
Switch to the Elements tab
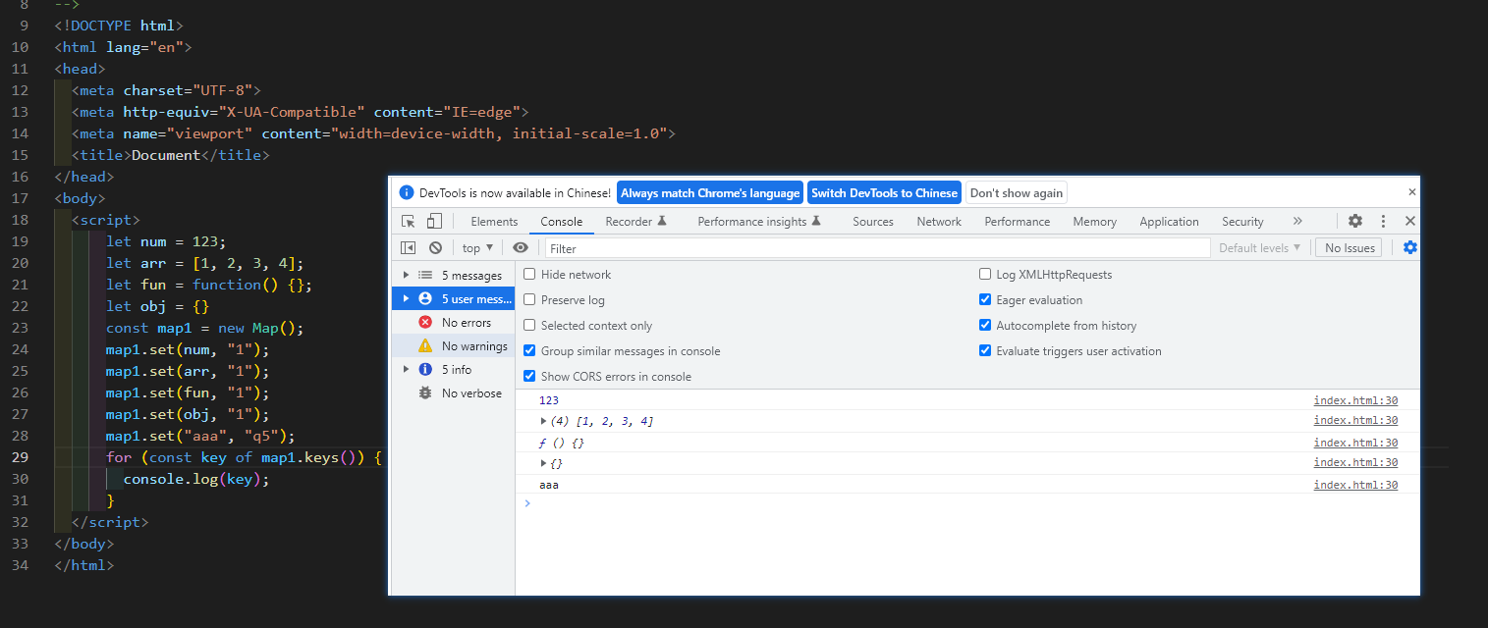[494, 222]
